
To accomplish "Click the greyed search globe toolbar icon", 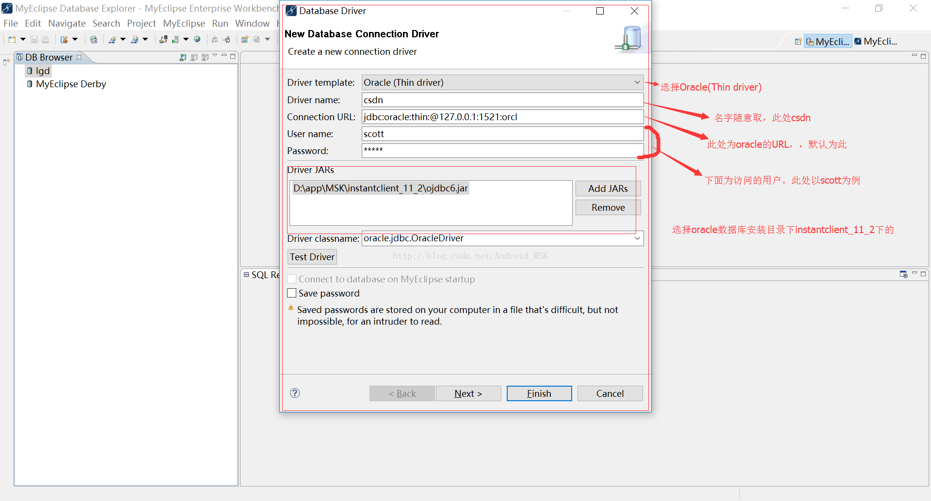I will point(257,40).
